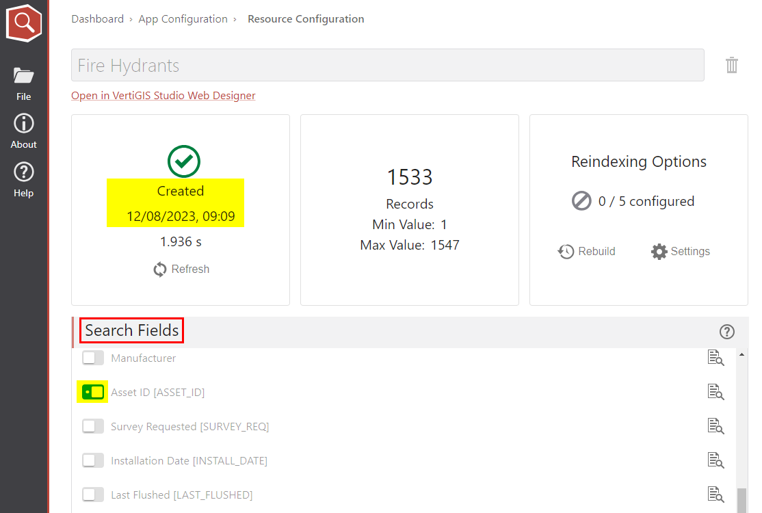Open reindexing Settings
This screenshot has height=513, width=762.
680,251
